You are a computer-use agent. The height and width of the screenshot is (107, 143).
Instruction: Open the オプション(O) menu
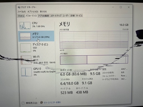(x=33, y=12)
